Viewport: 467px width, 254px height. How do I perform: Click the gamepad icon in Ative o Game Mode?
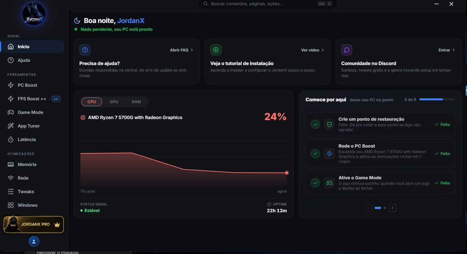[x=329, y=183]
